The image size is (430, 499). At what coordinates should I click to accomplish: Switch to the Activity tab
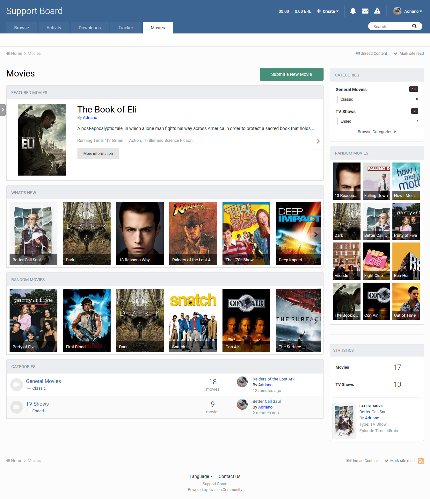[x=54, y=28]
